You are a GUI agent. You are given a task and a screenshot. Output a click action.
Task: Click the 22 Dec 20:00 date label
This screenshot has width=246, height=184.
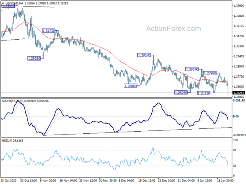click(x=166, y=180)
